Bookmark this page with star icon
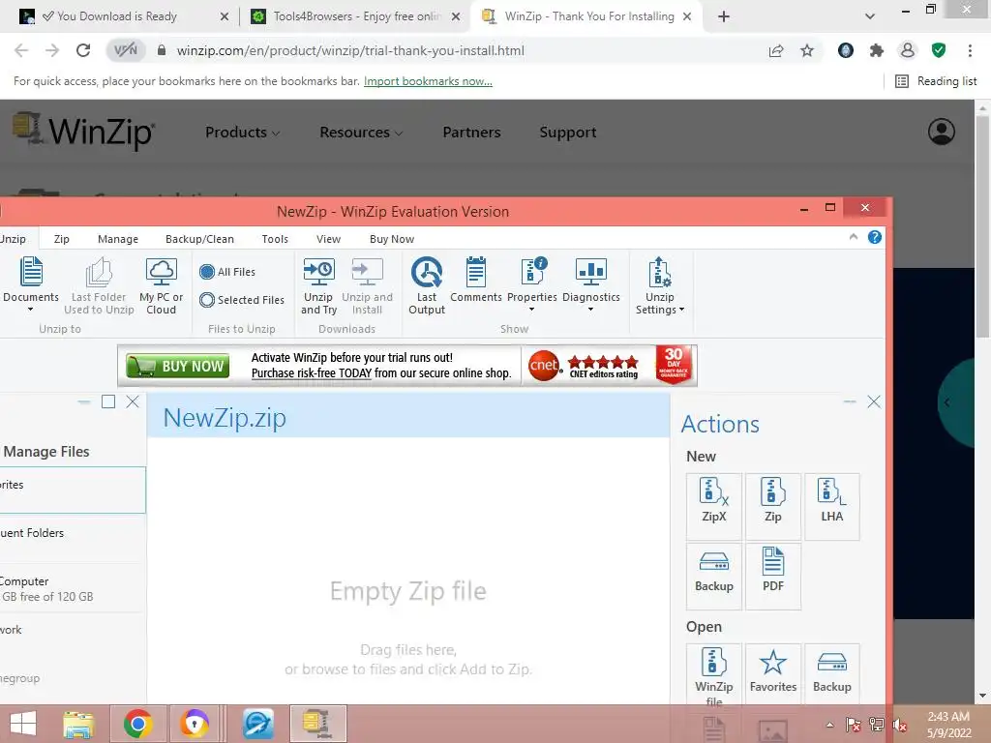 [807, 50]
